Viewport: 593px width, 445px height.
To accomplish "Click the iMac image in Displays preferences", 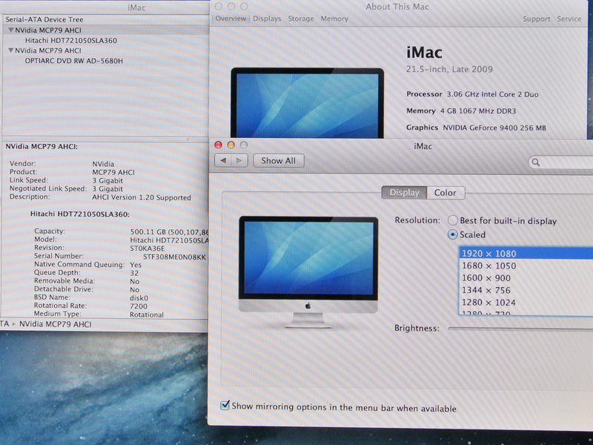I will point(308,271).
